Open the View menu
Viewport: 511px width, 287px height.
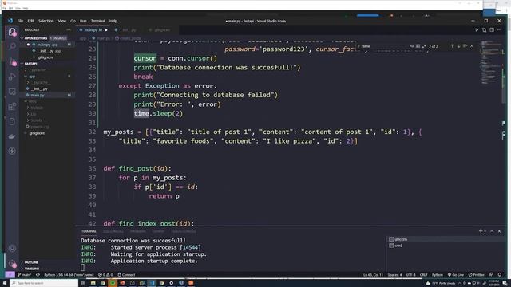(62, 21)
